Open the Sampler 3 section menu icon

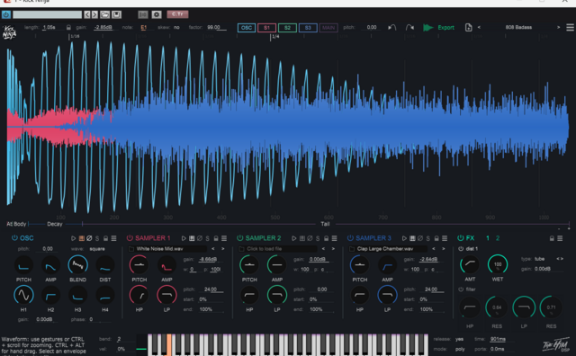click(x=445, y=238)
